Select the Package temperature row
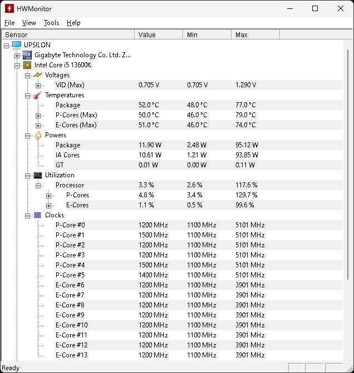The width and height of the screenshot is (354, 373). coord(199,105)
